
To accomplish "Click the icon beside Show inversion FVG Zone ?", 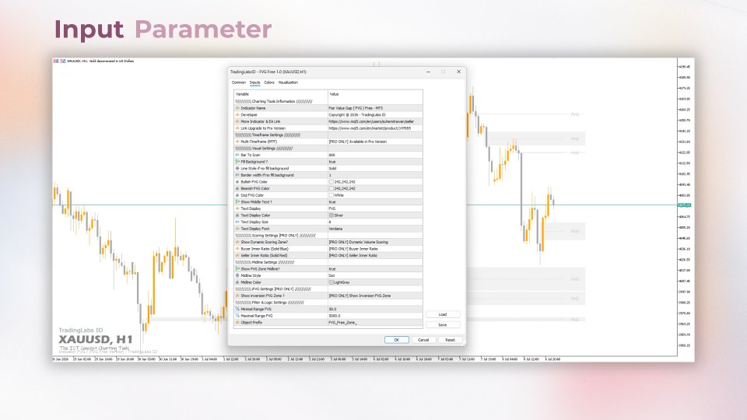I will pos(237,296).
